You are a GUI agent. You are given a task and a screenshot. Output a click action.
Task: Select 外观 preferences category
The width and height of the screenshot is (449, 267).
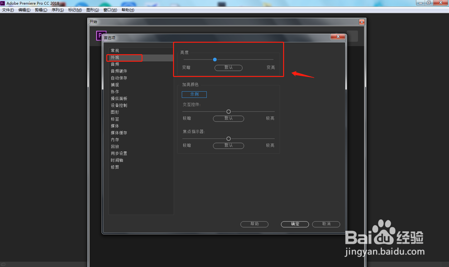tap(141, 58)
